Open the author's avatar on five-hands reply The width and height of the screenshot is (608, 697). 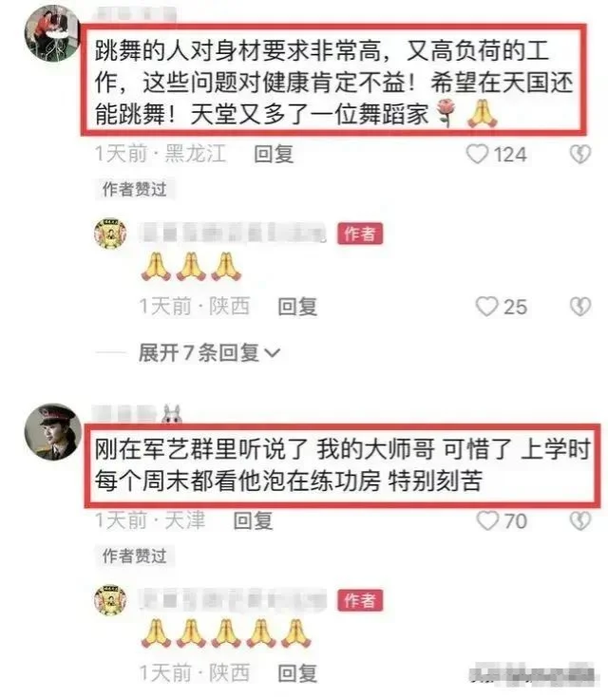click(110, 600)
